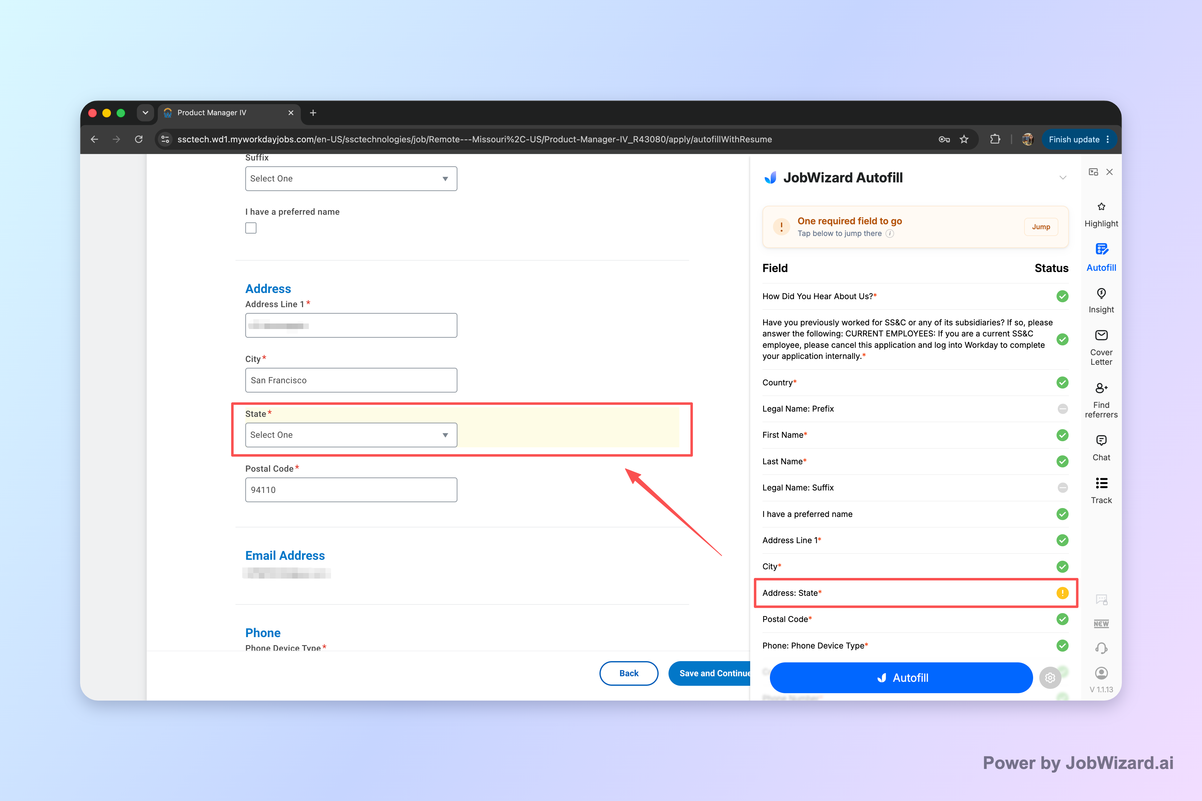Viewport: 1202px width, 801px height.
Task: Tick the I have a preferred name checkbox
Action: click(x=251, y=228)
